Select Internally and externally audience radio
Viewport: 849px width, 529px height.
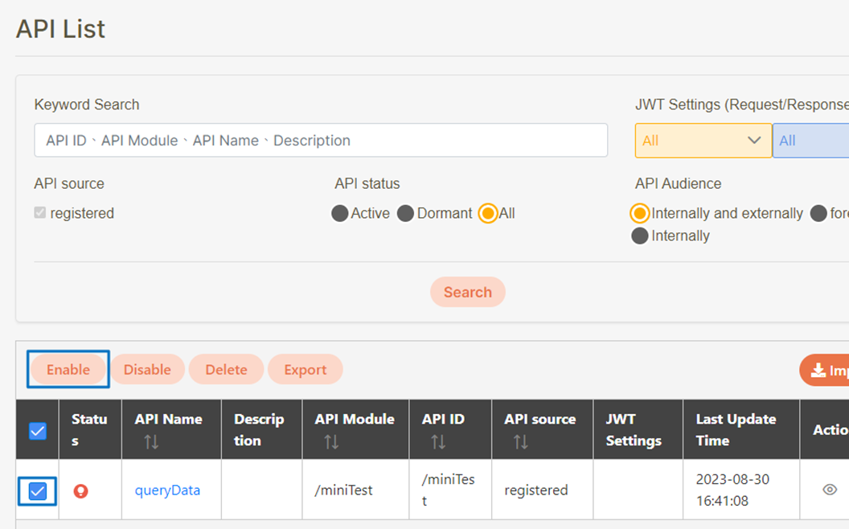[640, 214]
